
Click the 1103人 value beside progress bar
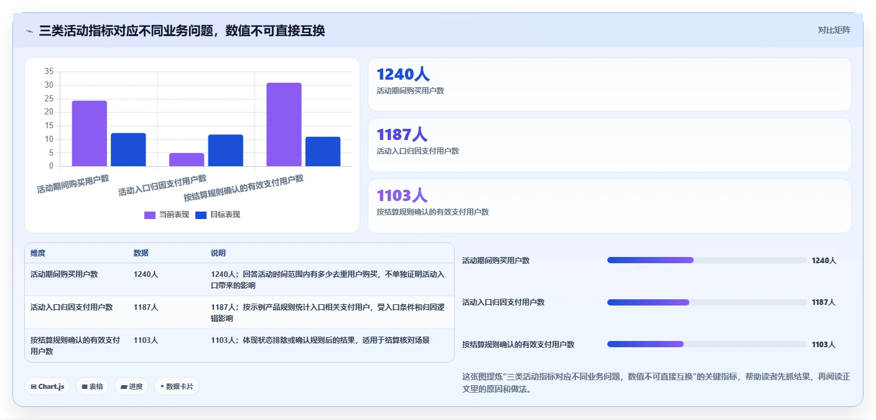[824, 345]
